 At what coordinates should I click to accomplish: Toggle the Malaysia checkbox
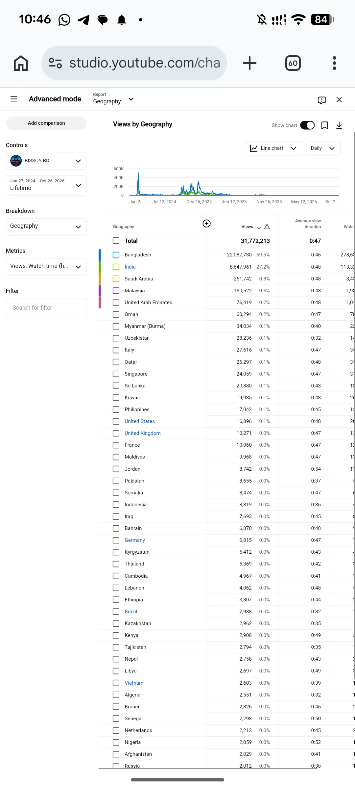point(116,291)
